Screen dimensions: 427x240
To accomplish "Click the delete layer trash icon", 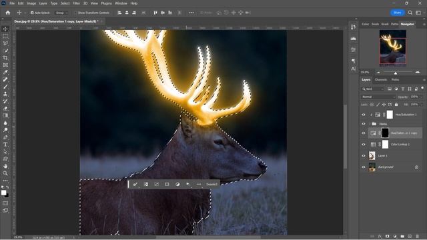I will click(x=417, y=236).
